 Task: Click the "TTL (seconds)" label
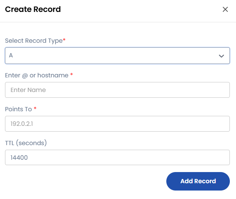point(26,143)
